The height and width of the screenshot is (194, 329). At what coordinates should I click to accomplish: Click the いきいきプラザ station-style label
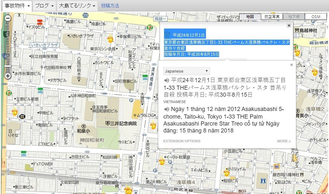click(44, 45)
